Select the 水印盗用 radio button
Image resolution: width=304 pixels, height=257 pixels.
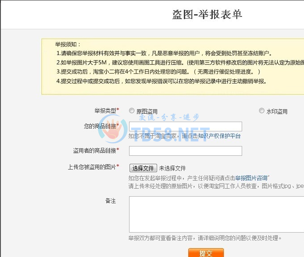tap(262, 111)
